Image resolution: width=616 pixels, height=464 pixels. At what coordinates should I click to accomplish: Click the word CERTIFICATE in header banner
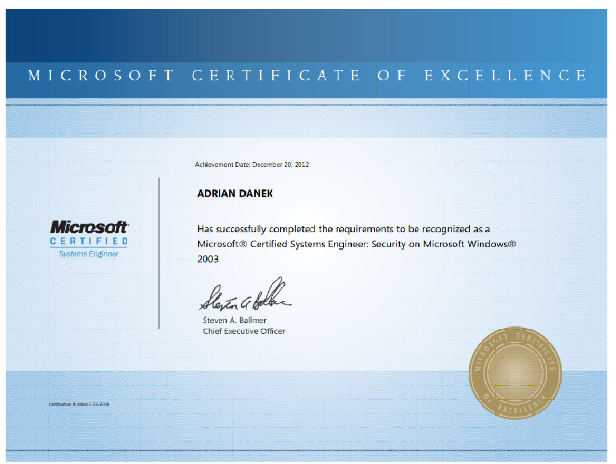(x=276, y=76)
